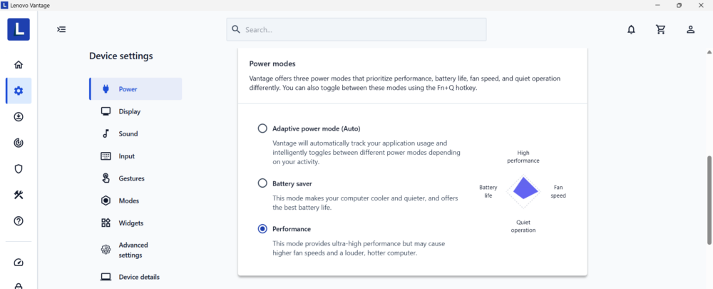The image size is (713, 289).
Task: Click the Performance label text
Action: [x=292, y=229]
